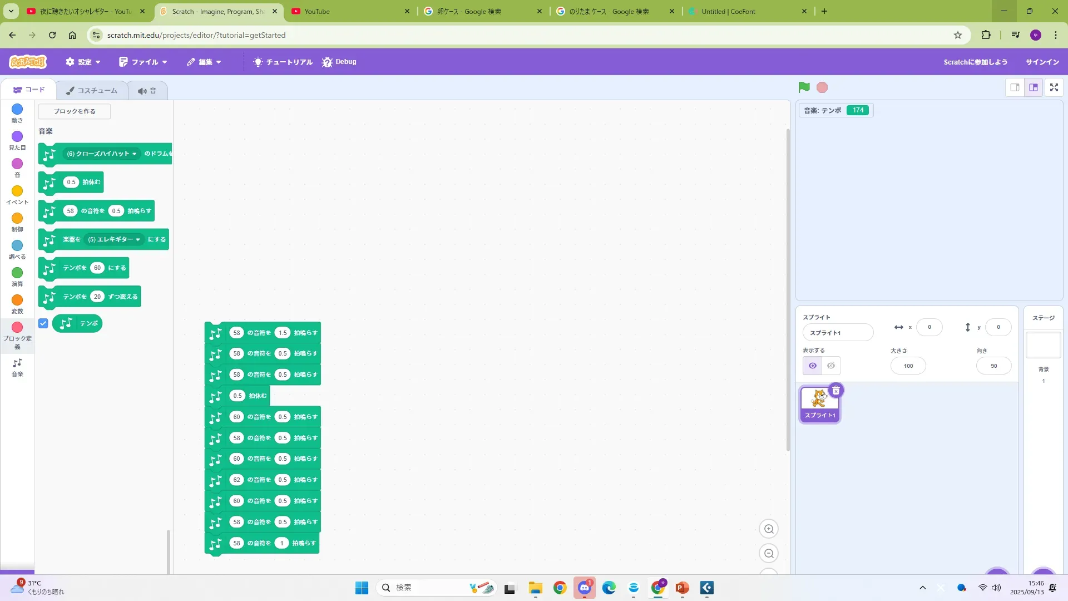This screenshot has height=601, width=1068.
Task: Delete sprite with trash can icon
Action: point(835,391)
